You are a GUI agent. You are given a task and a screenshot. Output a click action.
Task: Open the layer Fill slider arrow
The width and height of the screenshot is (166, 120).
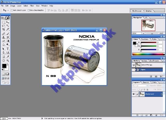(x=163, y=90)
